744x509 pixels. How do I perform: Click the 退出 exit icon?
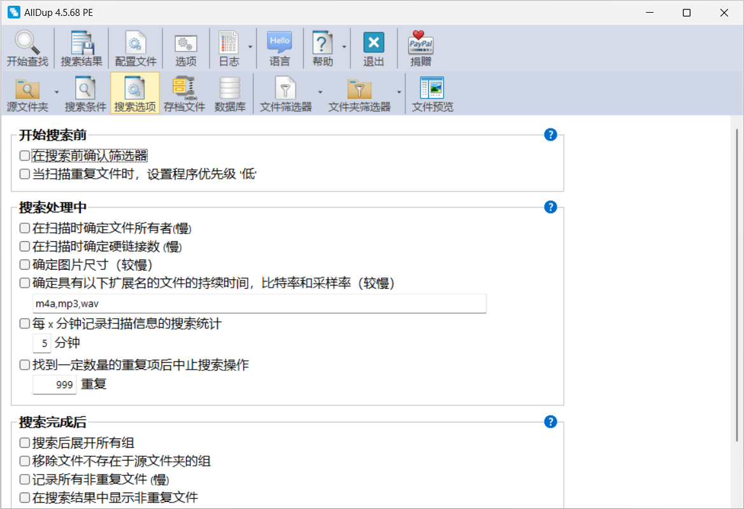(374, 43)
